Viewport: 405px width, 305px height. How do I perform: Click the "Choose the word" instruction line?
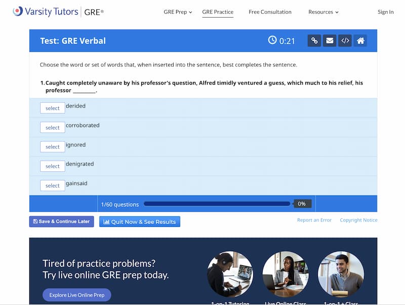pos(169,65)
